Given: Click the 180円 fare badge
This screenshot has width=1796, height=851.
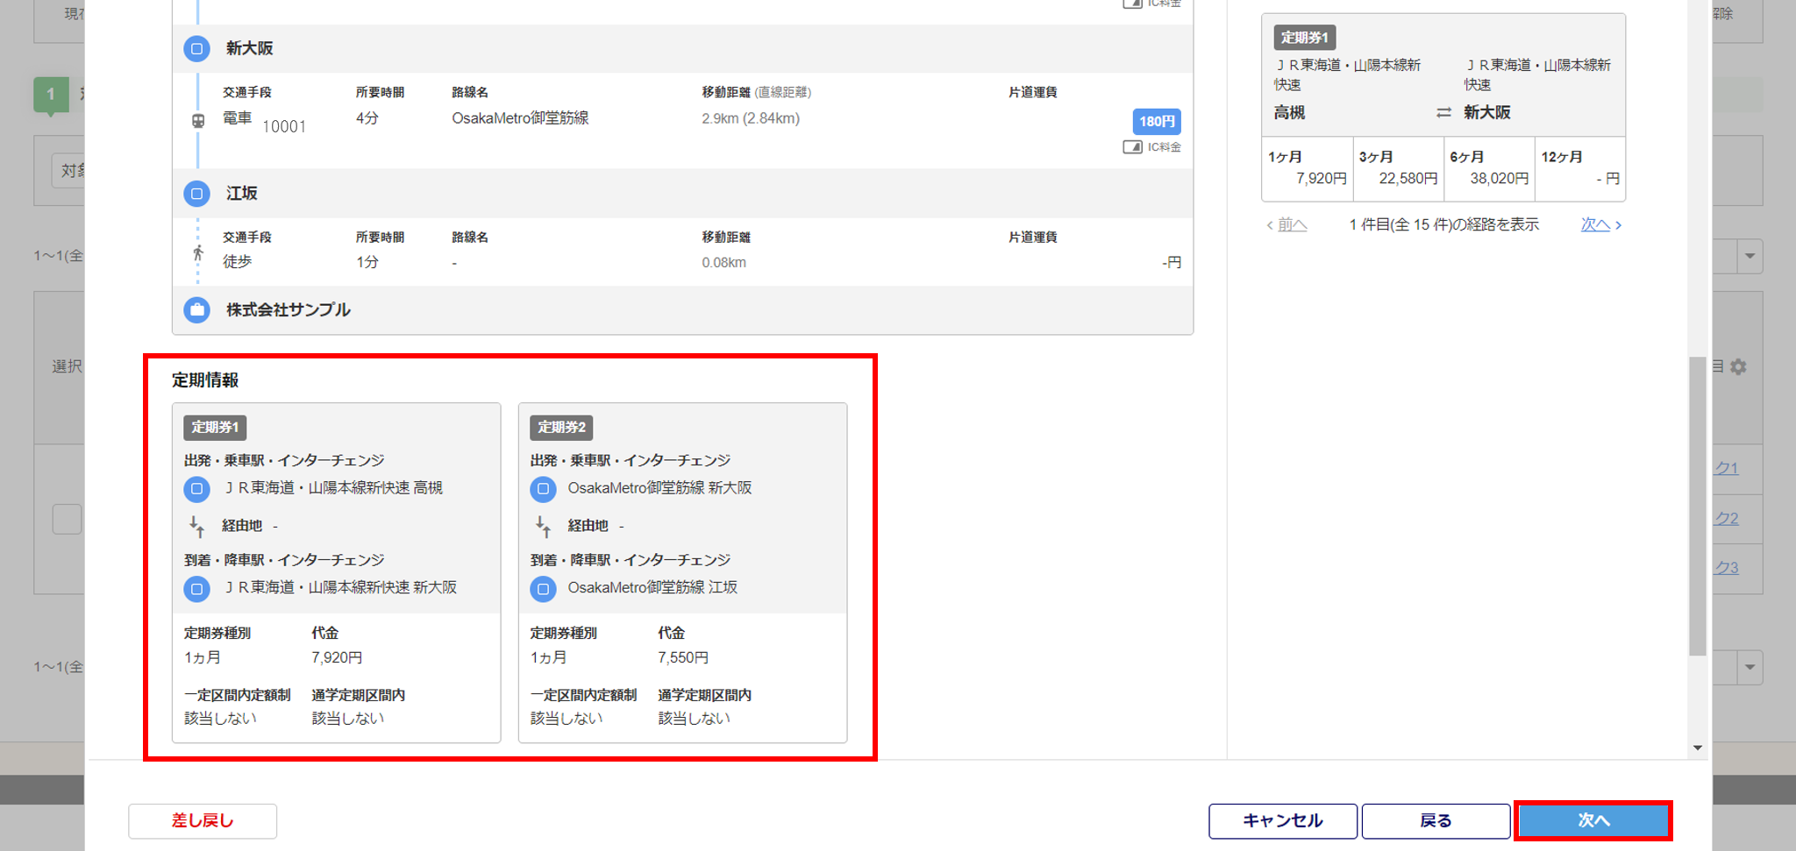Looking at the screenshot, I should pyautogui.click(x=1157, y=121).
